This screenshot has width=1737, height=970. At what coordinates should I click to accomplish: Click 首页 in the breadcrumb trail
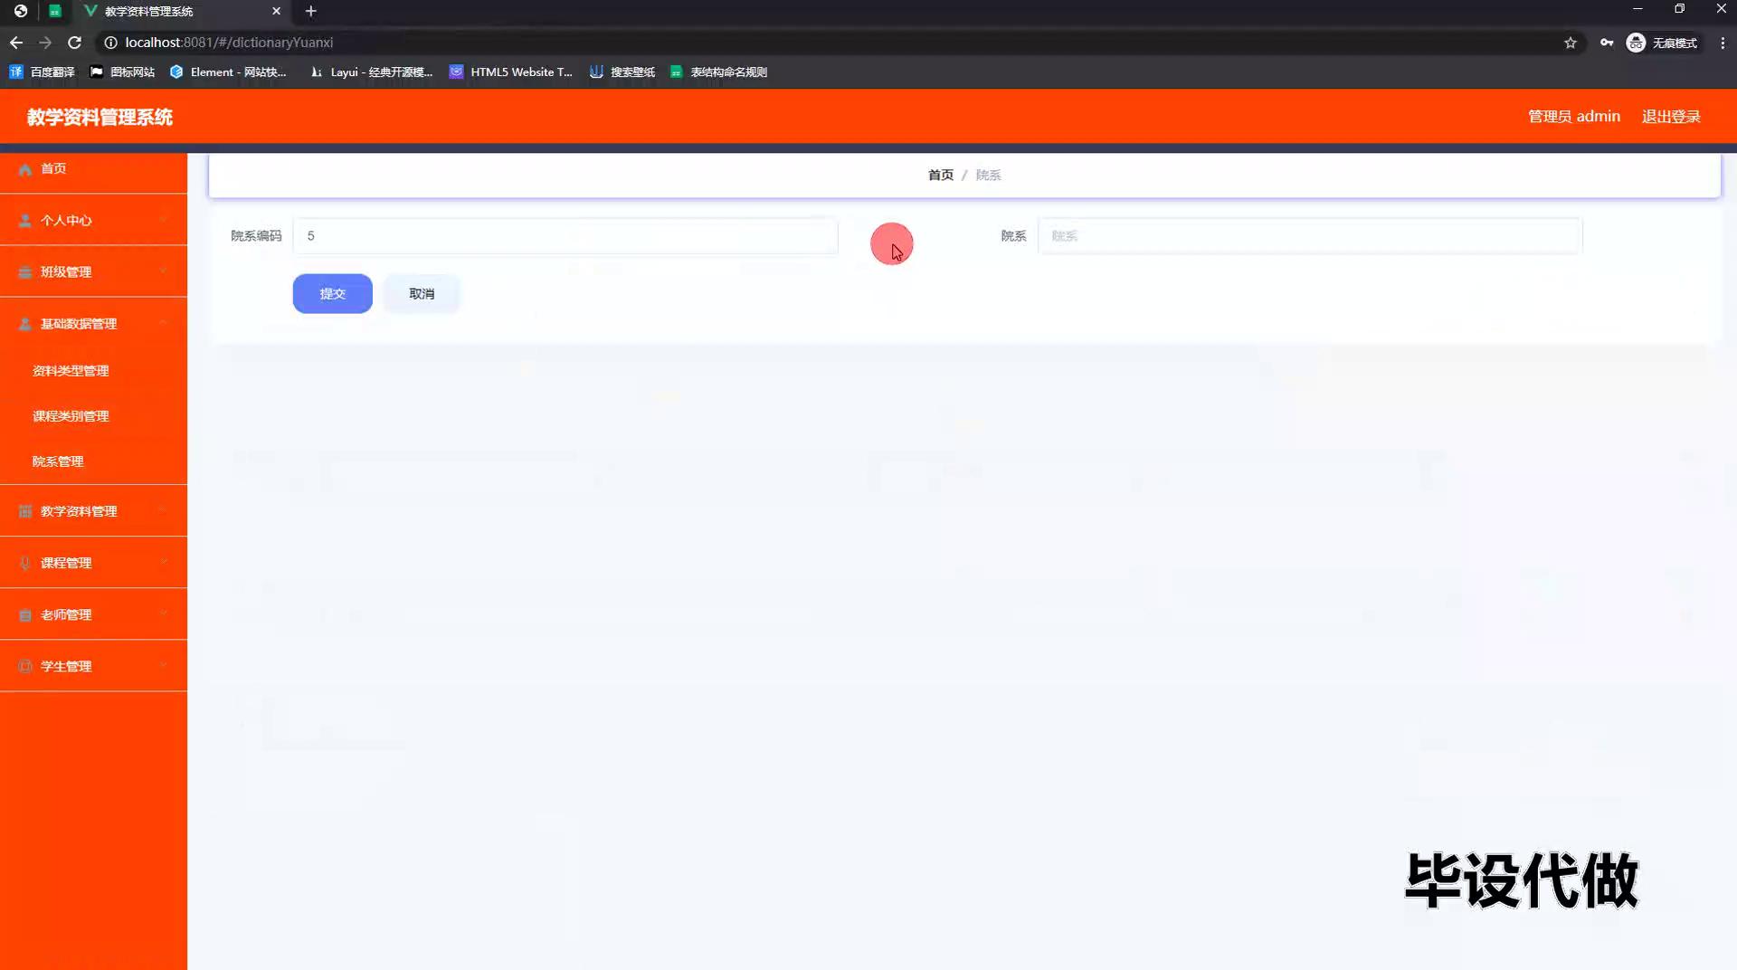pos(941,175)
